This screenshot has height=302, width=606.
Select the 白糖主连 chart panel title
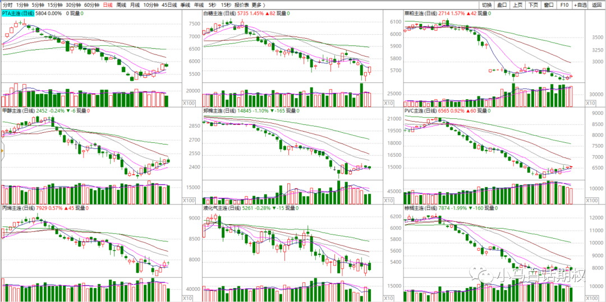(217, 13)
